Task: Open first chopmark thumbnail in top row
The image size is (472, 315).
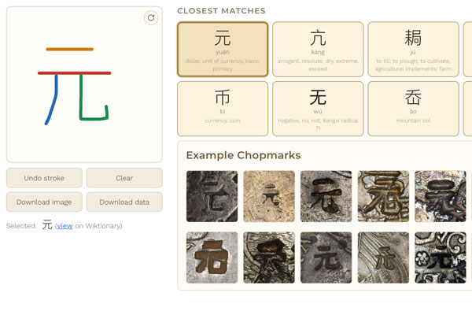Action: click(212, 196)
